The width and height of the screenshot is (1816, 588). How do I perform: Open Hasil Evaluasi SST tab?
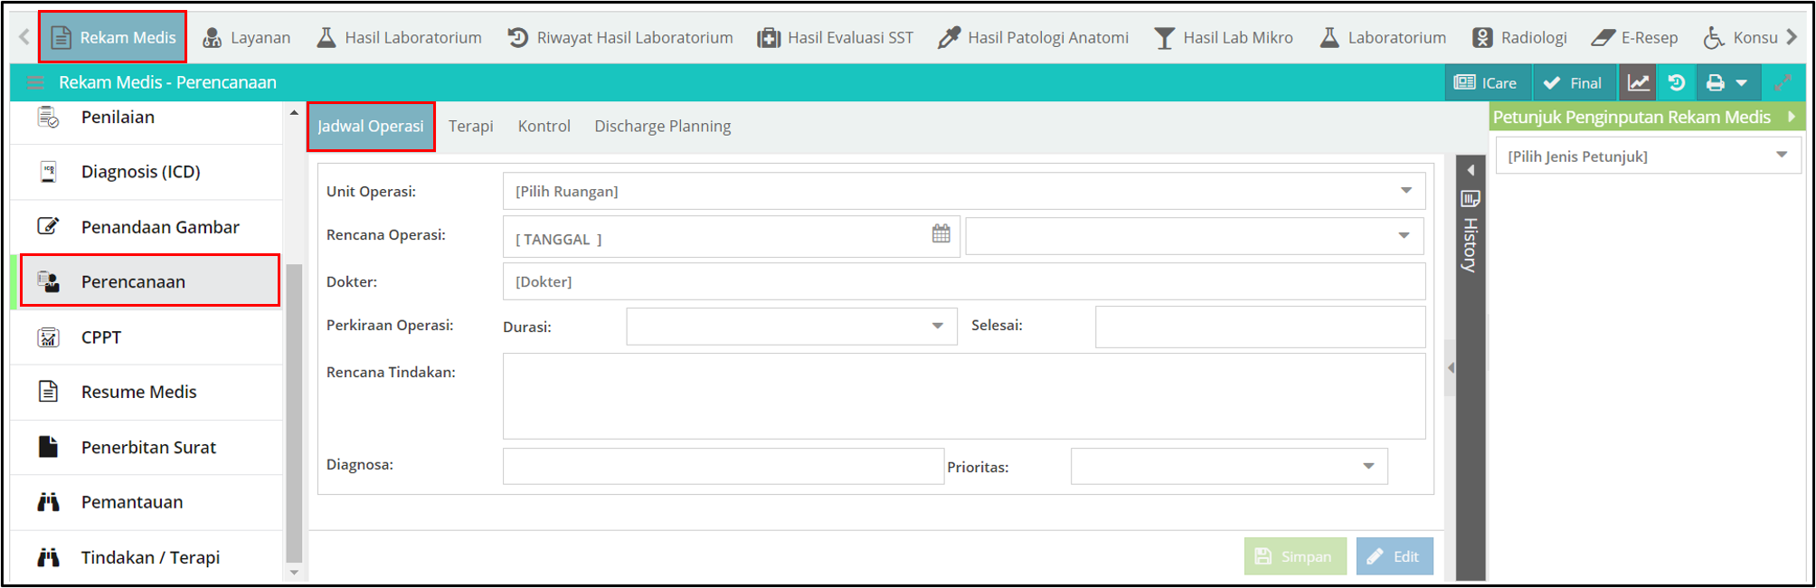836,37
